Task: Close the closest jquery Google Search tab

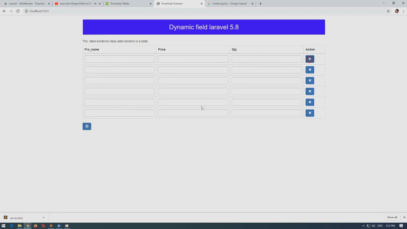Action: tap(252, 3)
